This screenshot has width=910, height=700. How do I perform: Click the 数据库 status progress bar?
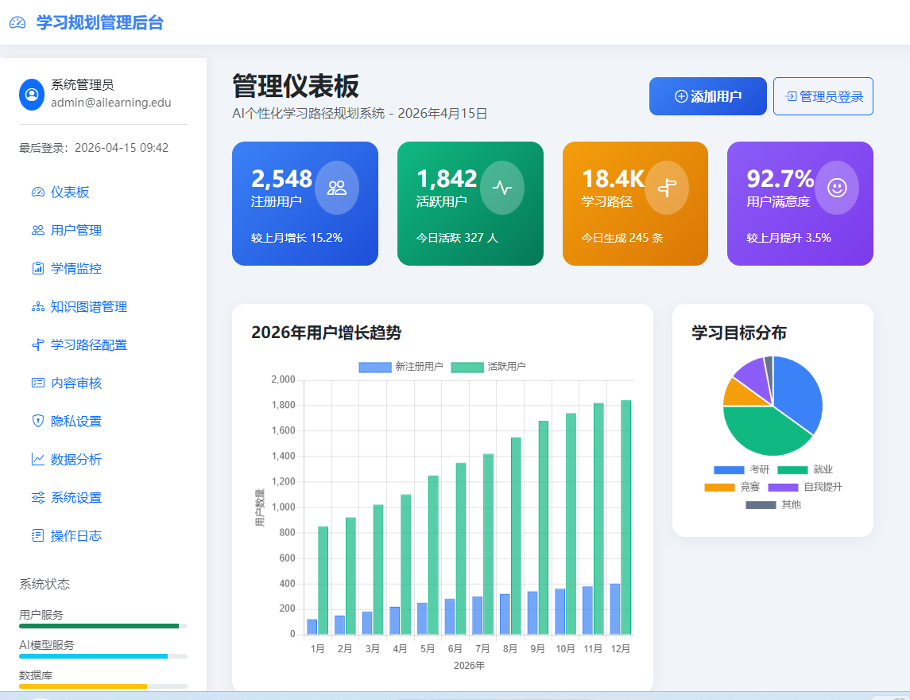tap(103, 686)
